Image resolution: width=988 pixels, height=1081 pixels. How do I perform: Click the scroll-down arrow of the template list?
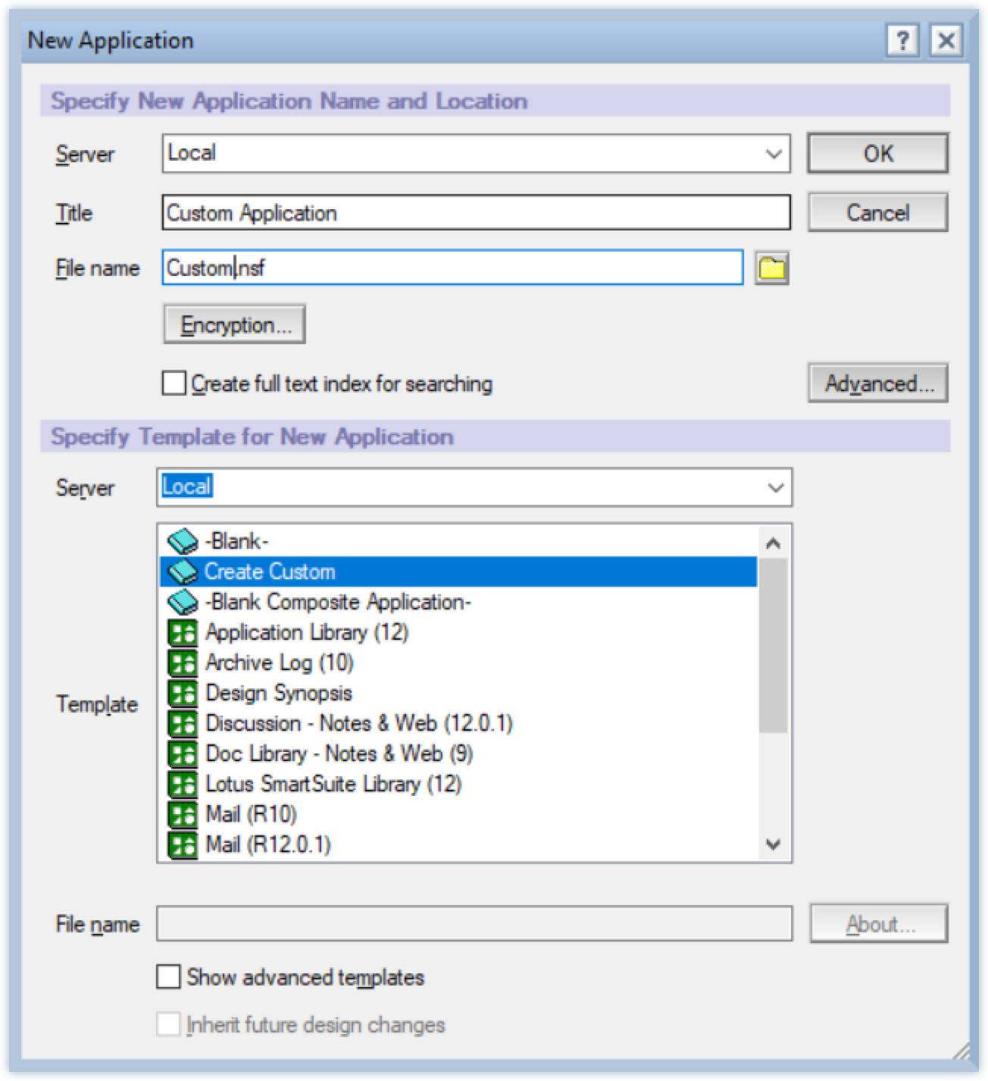(x=772, y=843)
